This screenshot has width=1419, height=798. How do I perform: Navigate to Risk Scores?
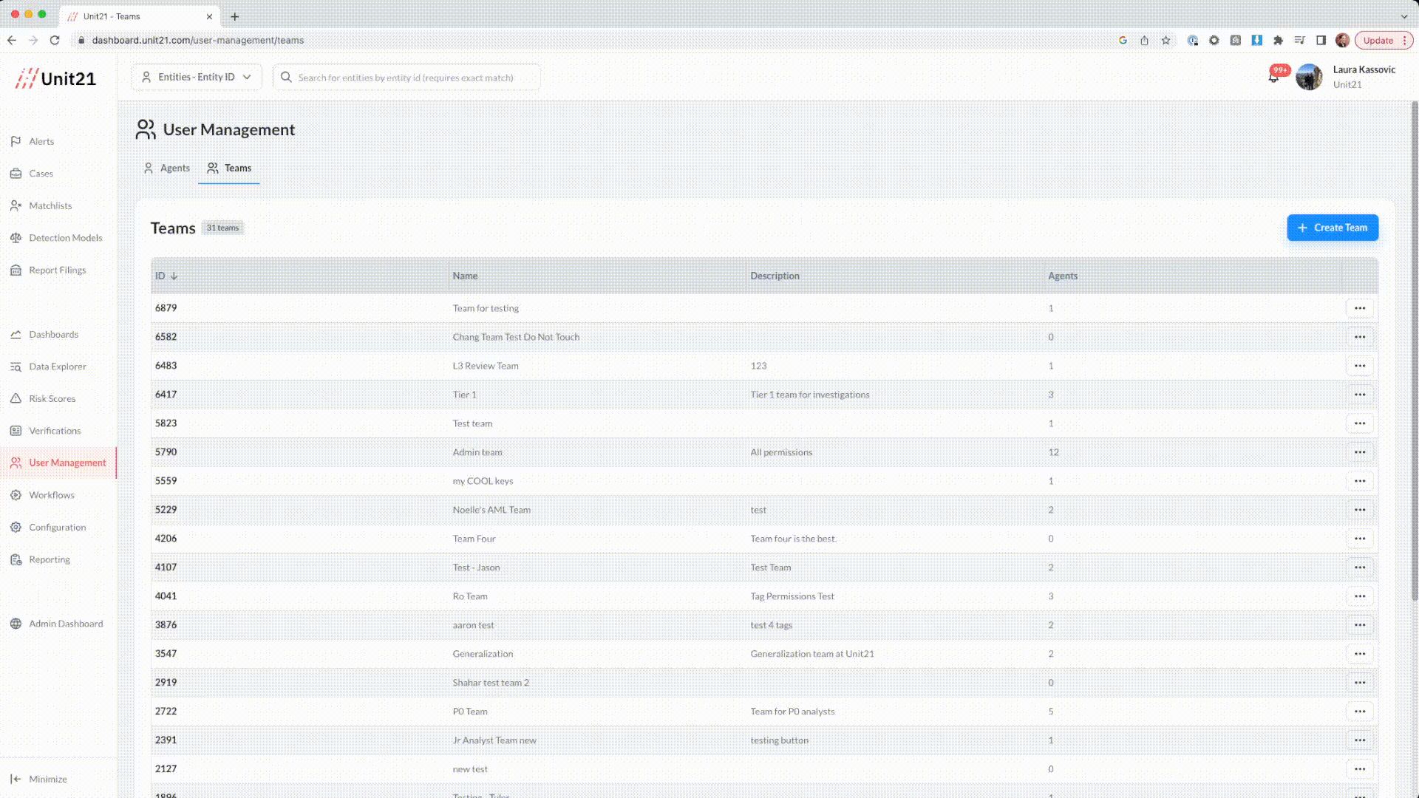(52, 398)
